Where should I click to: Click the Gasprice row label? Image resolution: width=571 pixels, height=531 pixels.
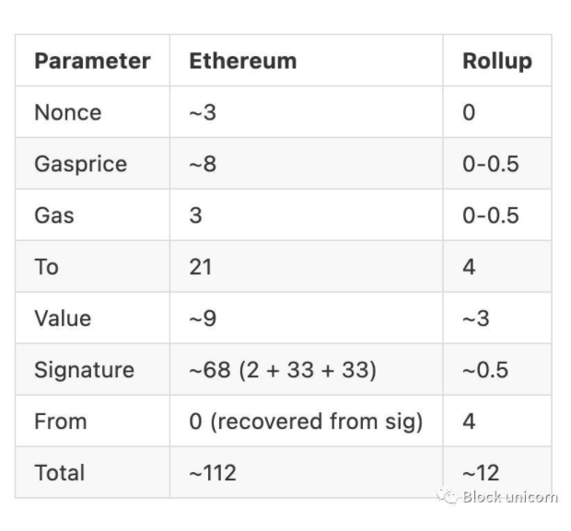81,165
